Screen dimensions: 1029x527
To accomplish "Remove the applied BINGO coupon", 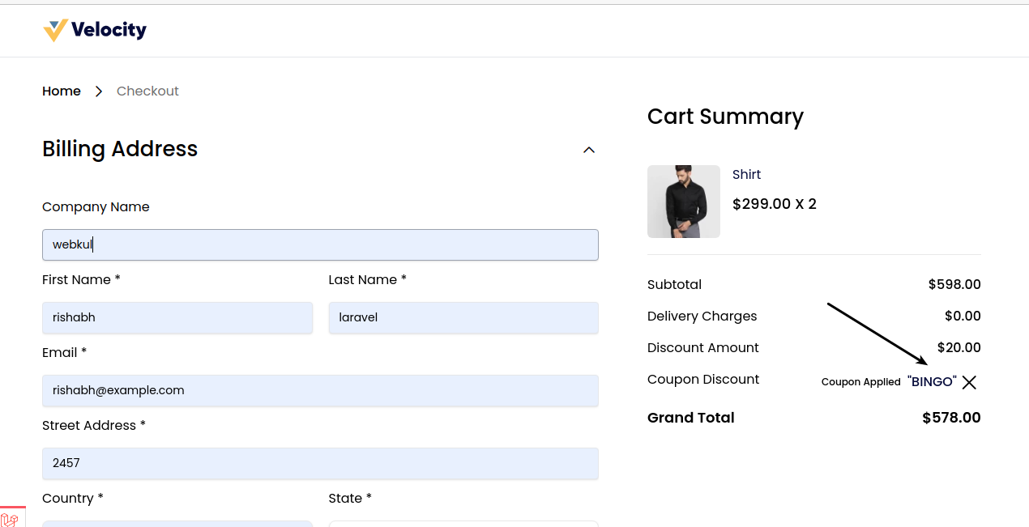I will [969, 382].
